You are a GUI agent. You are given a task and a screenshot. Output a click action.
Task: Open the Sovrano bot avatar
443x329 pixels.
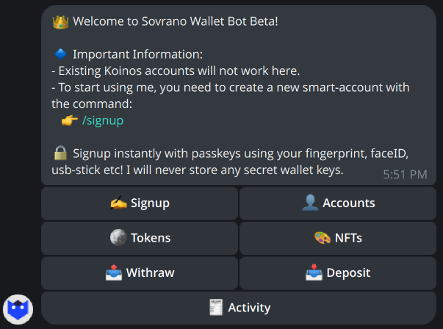point(18,309)
